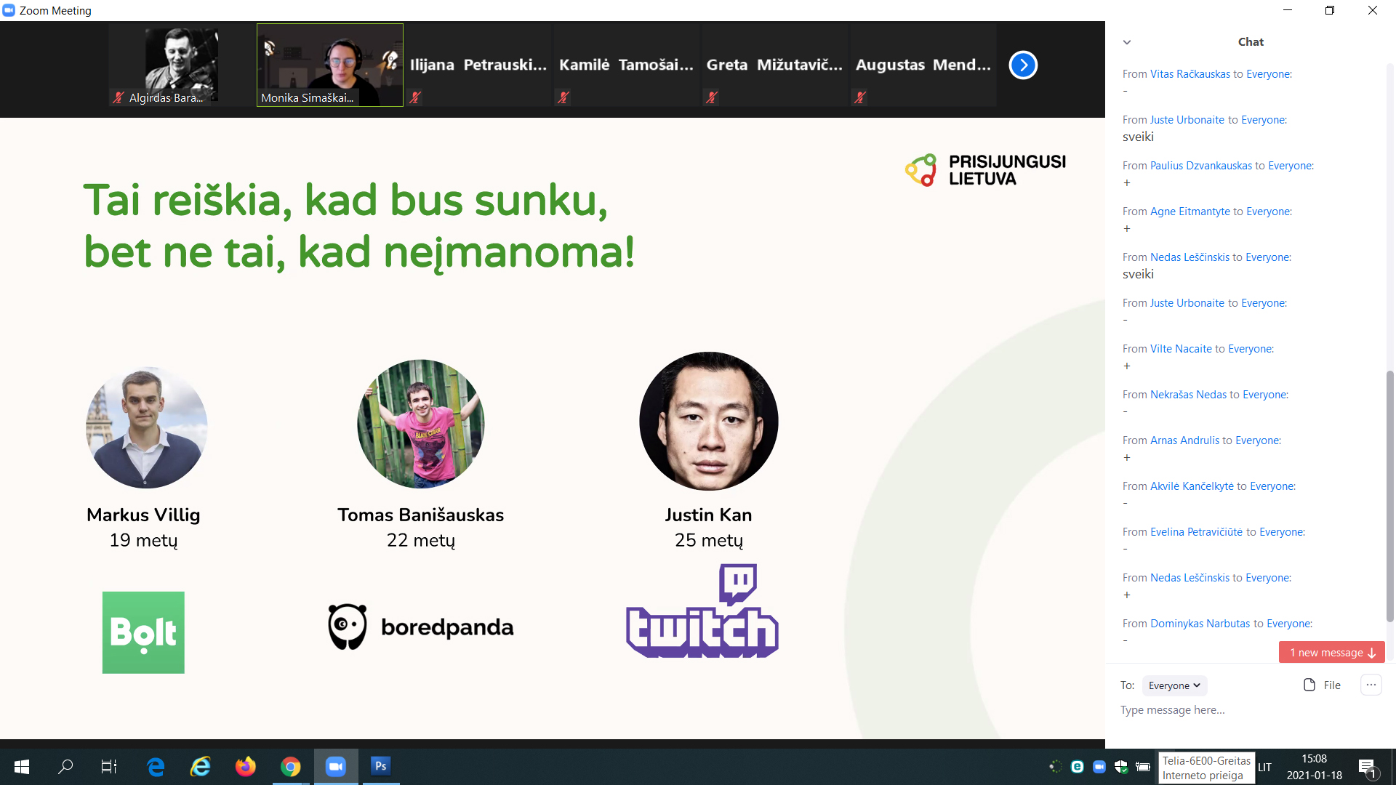
Task: Show next participants with the blue arrow
Action: (1023, 65)
